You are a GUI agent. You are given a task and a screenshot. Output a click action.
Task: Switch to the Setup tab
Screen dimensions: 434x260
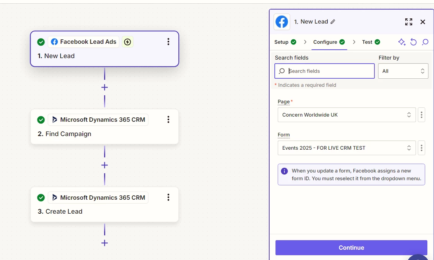[x=285, y=42]
